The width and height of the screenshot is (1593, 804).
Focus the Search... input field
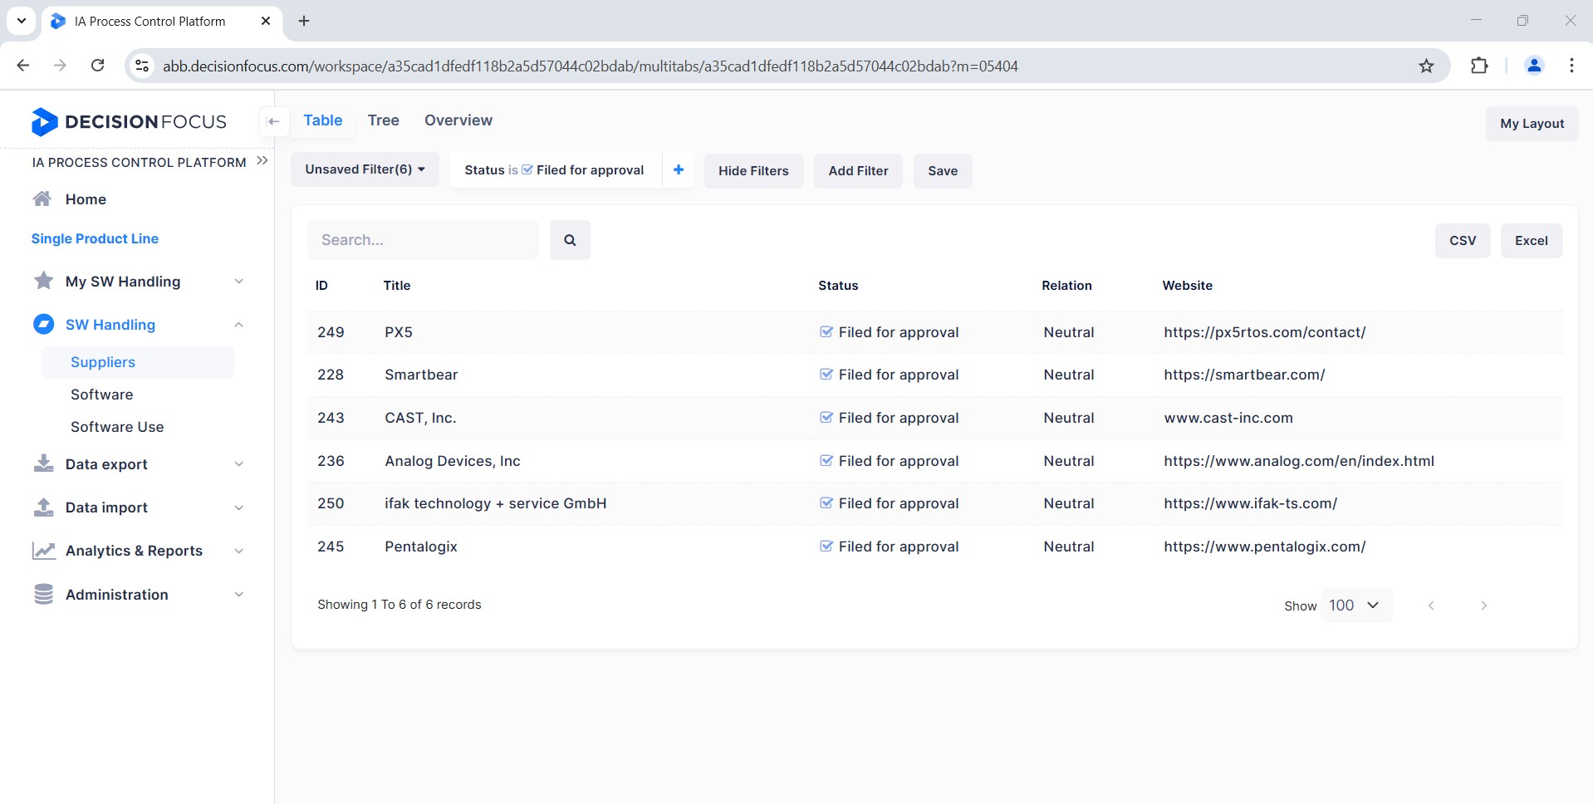coord(423,240)
